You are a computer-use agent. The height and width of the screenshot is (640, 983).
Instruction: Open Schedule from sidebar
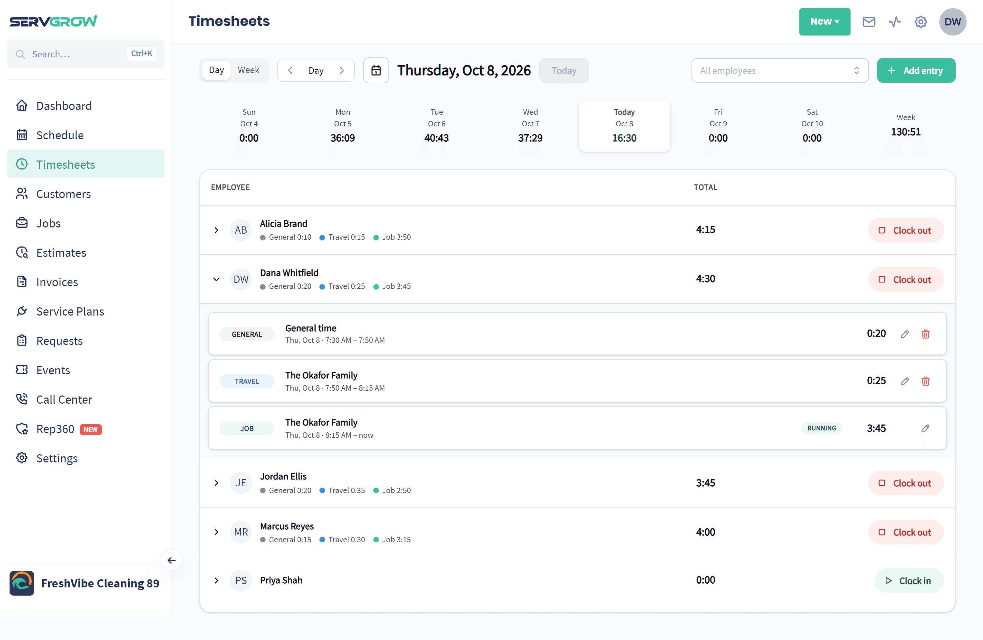85,135
